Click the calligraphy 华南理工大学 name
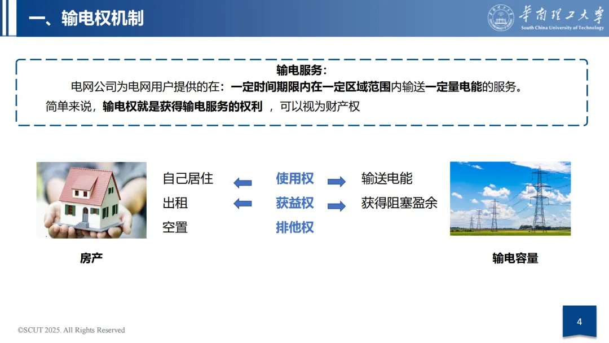 coord(562,15)
